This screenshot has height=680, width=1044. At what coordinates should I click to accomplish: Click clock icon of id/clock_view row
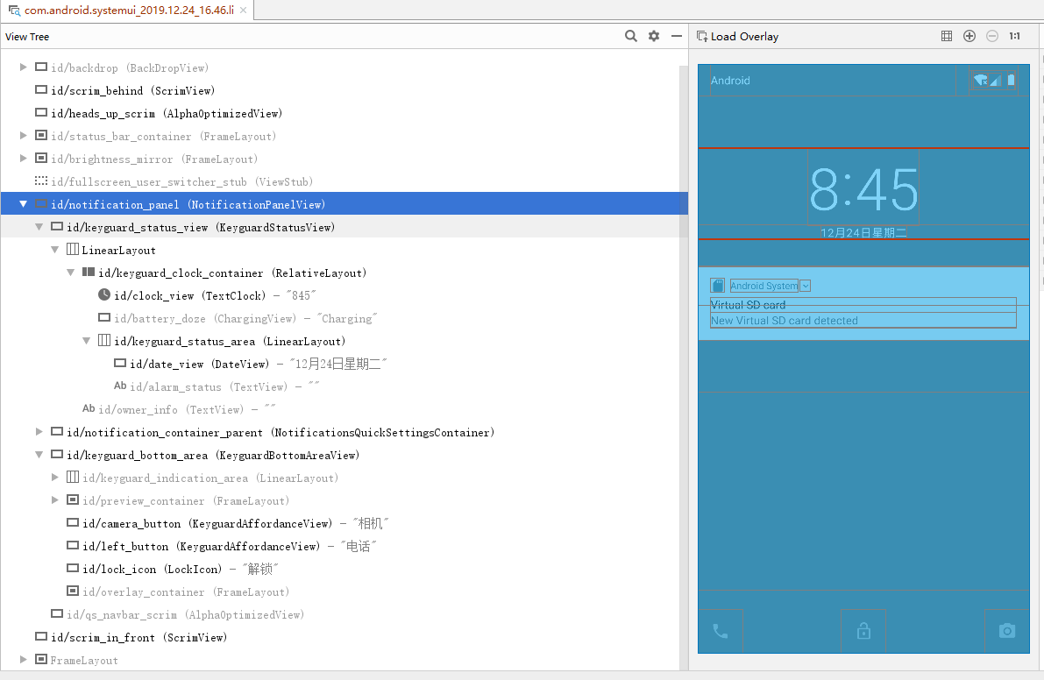(103, 294)
